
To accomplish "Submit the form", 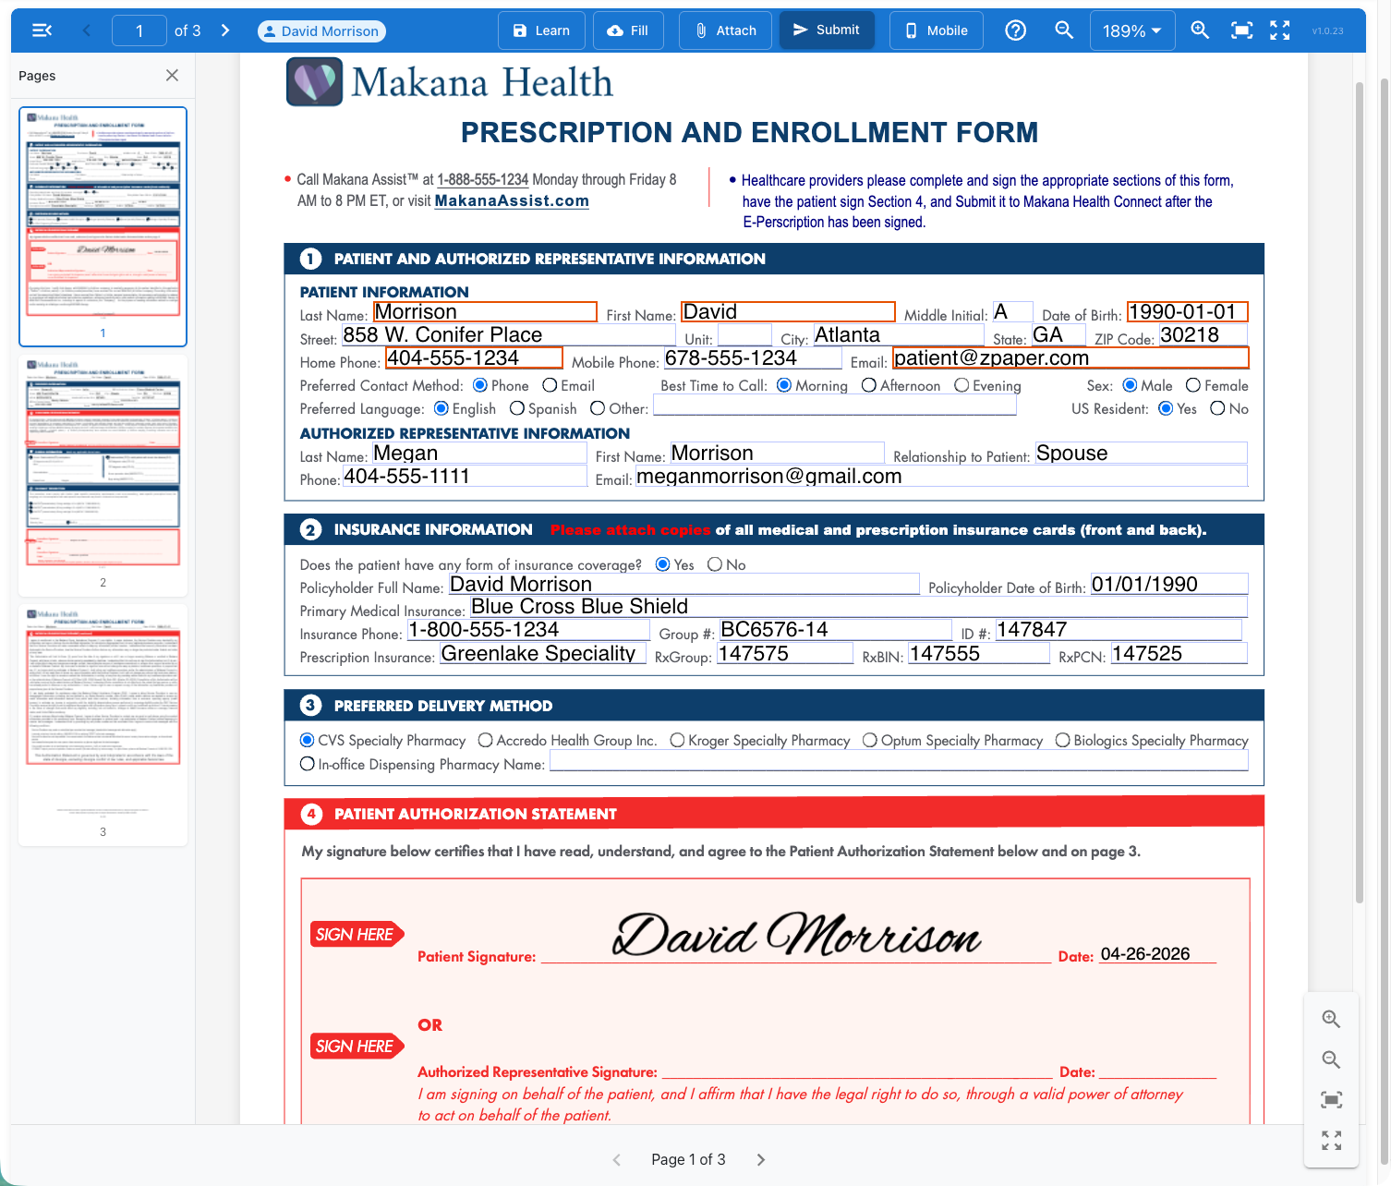I will (827, 30).
